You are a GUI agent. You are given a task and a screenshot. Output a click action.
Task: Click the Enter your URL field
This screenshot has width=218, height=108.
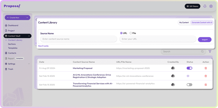(158, 39)
